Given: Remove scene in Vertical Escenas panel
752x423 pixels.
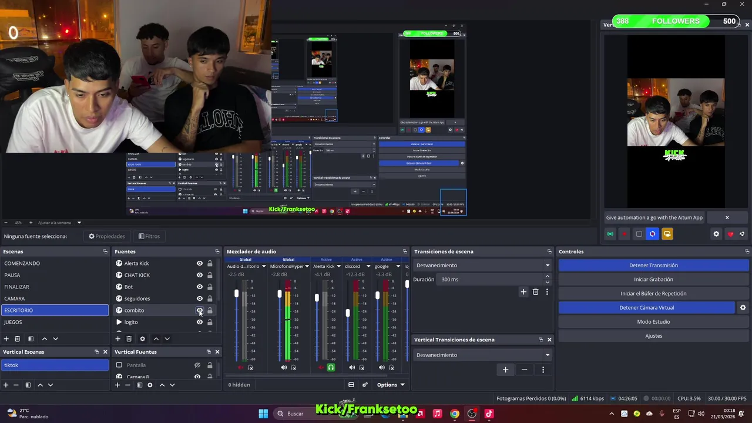Looking at the screenshot, I should 16,385.
